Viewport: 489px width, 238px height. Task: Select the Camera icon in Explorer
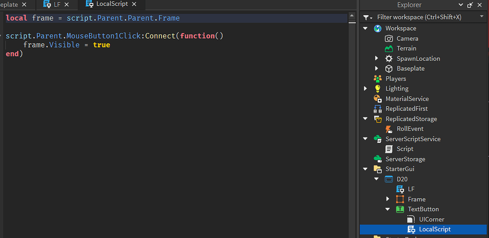click(389, 39)
